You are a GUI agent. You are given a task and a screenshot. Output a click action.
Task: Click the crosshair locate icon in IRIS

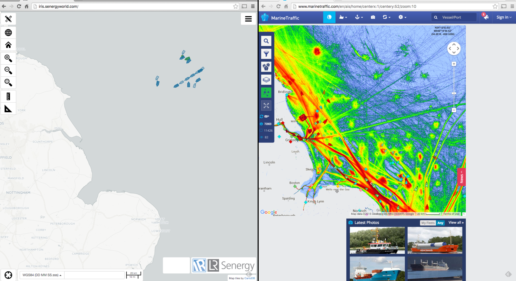pos(8,275)
